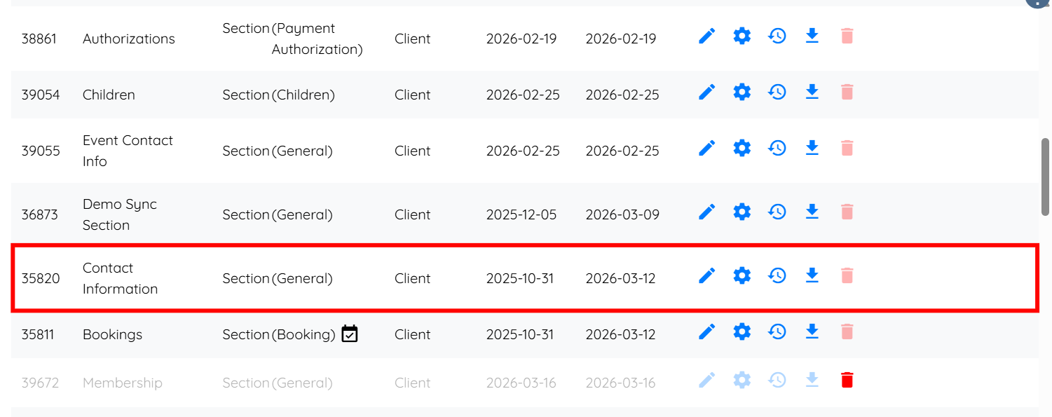View history for Bookings section

(x=777, y=331)
